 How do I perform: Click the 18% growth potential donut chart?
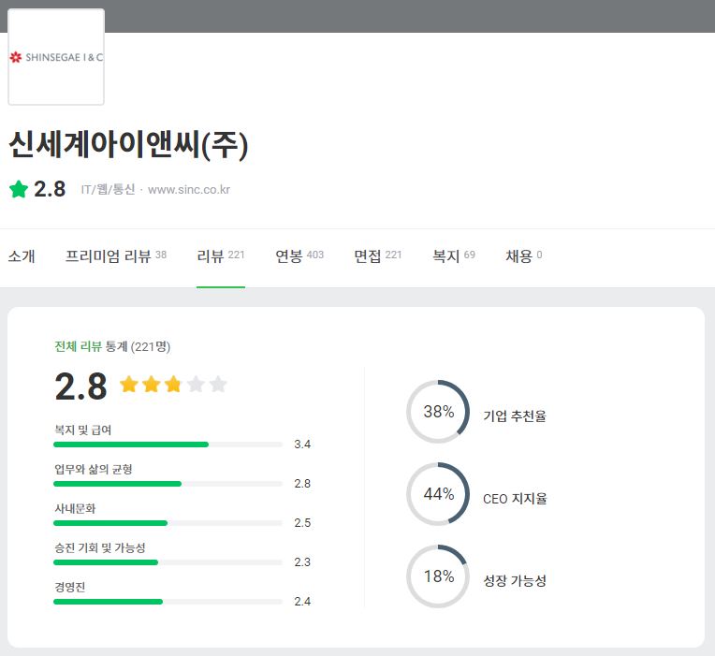pos(438,576)
